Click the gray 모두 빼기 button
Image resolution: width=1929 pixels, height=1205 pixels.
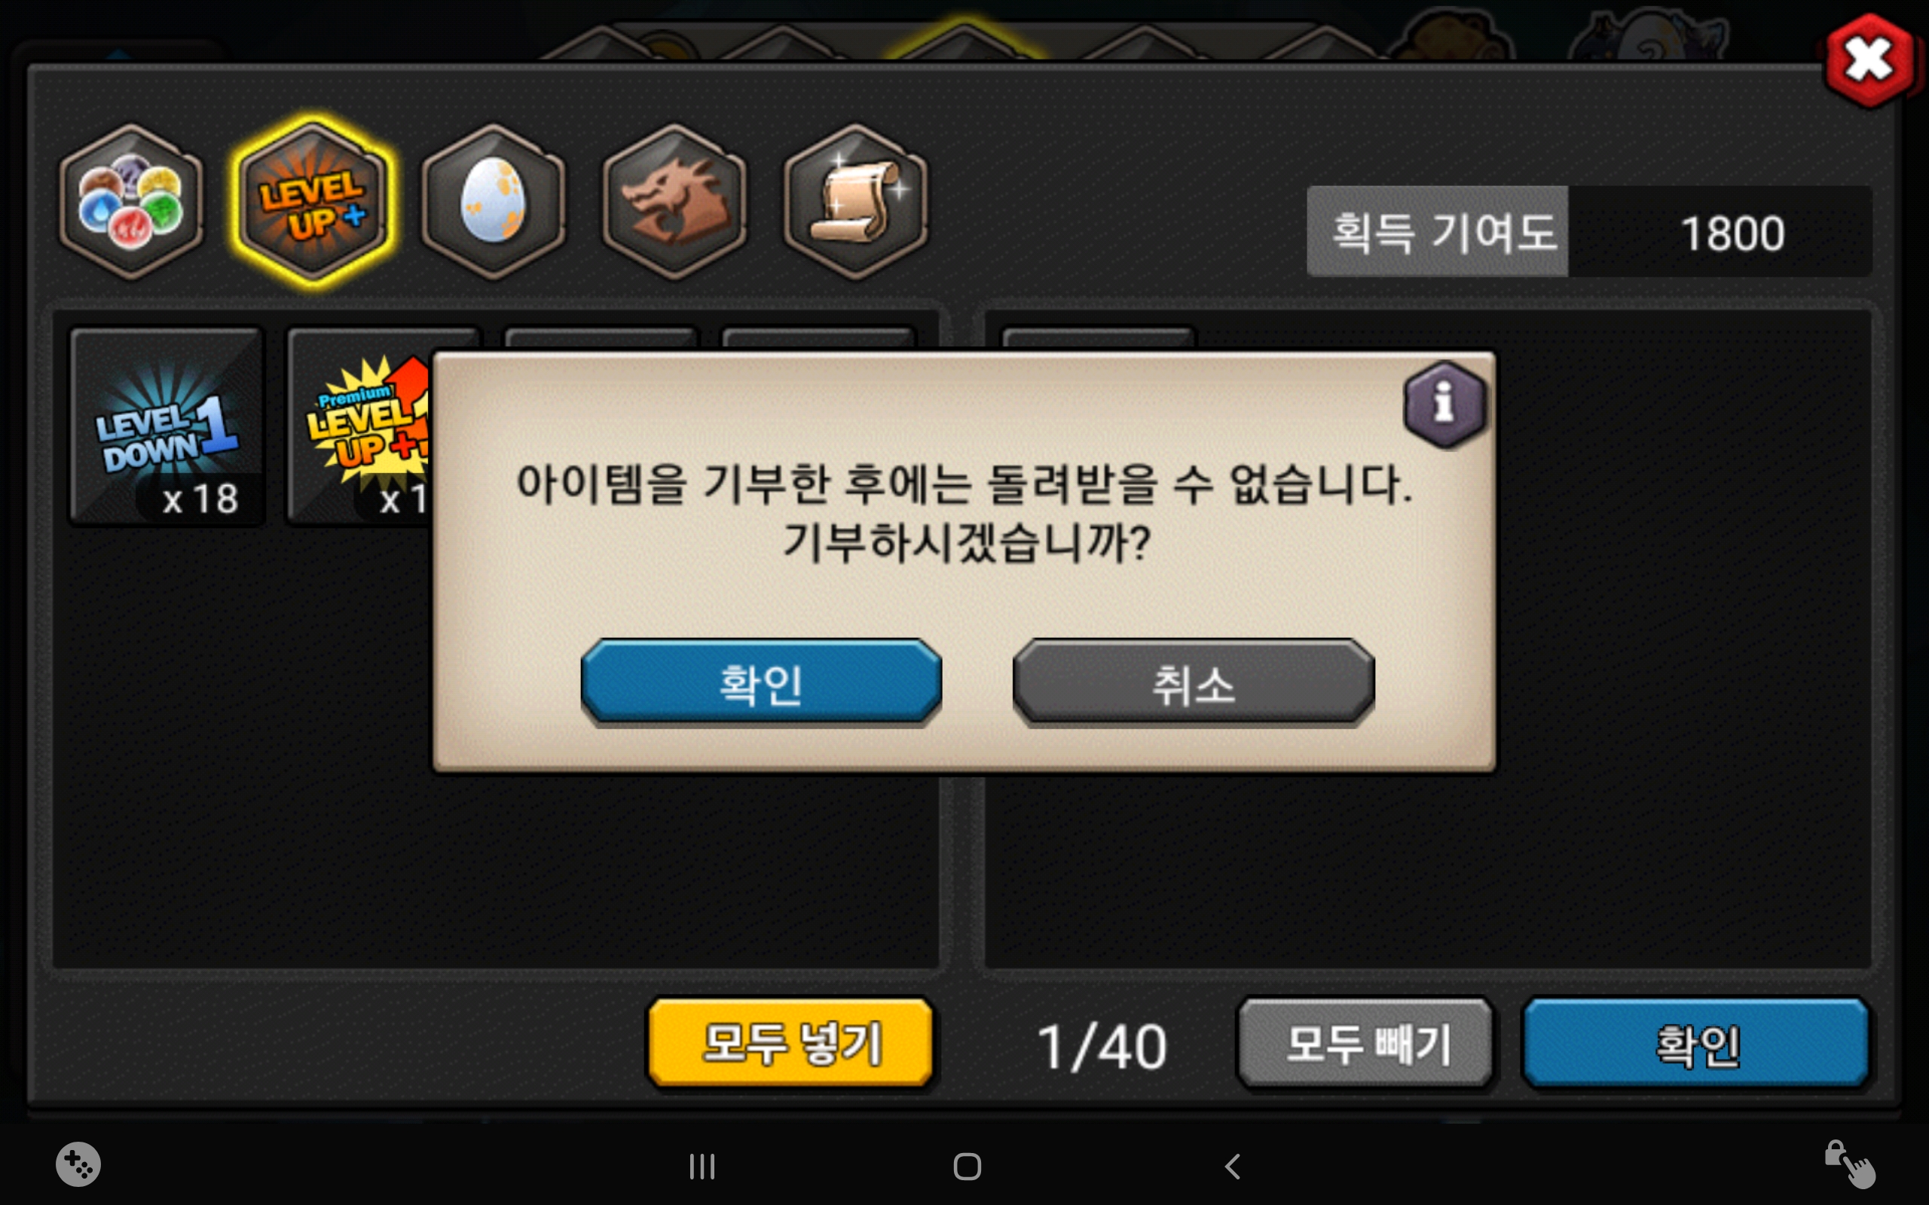[x=1365, y=1043]
